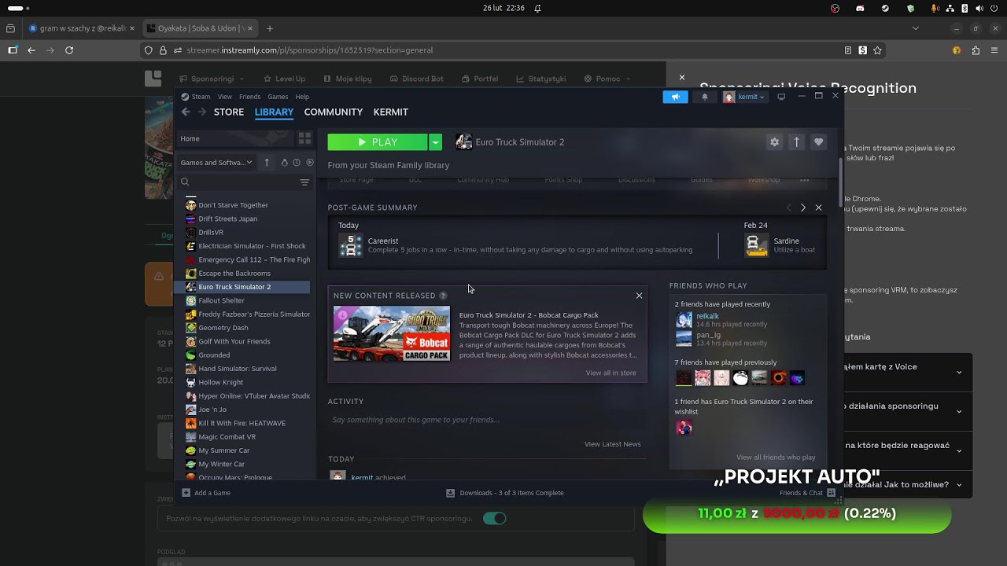Add Euro Truck Simulator 2 to favorites

818,142
